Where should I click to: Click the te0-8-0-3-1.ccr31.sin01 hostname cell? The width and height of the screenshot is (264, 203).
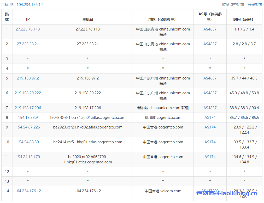click(88, 118)
